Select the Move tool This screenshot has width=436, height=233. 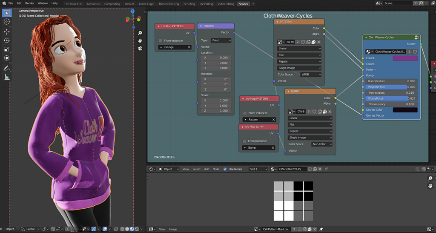pyautogui.click(x=7, y=32)
